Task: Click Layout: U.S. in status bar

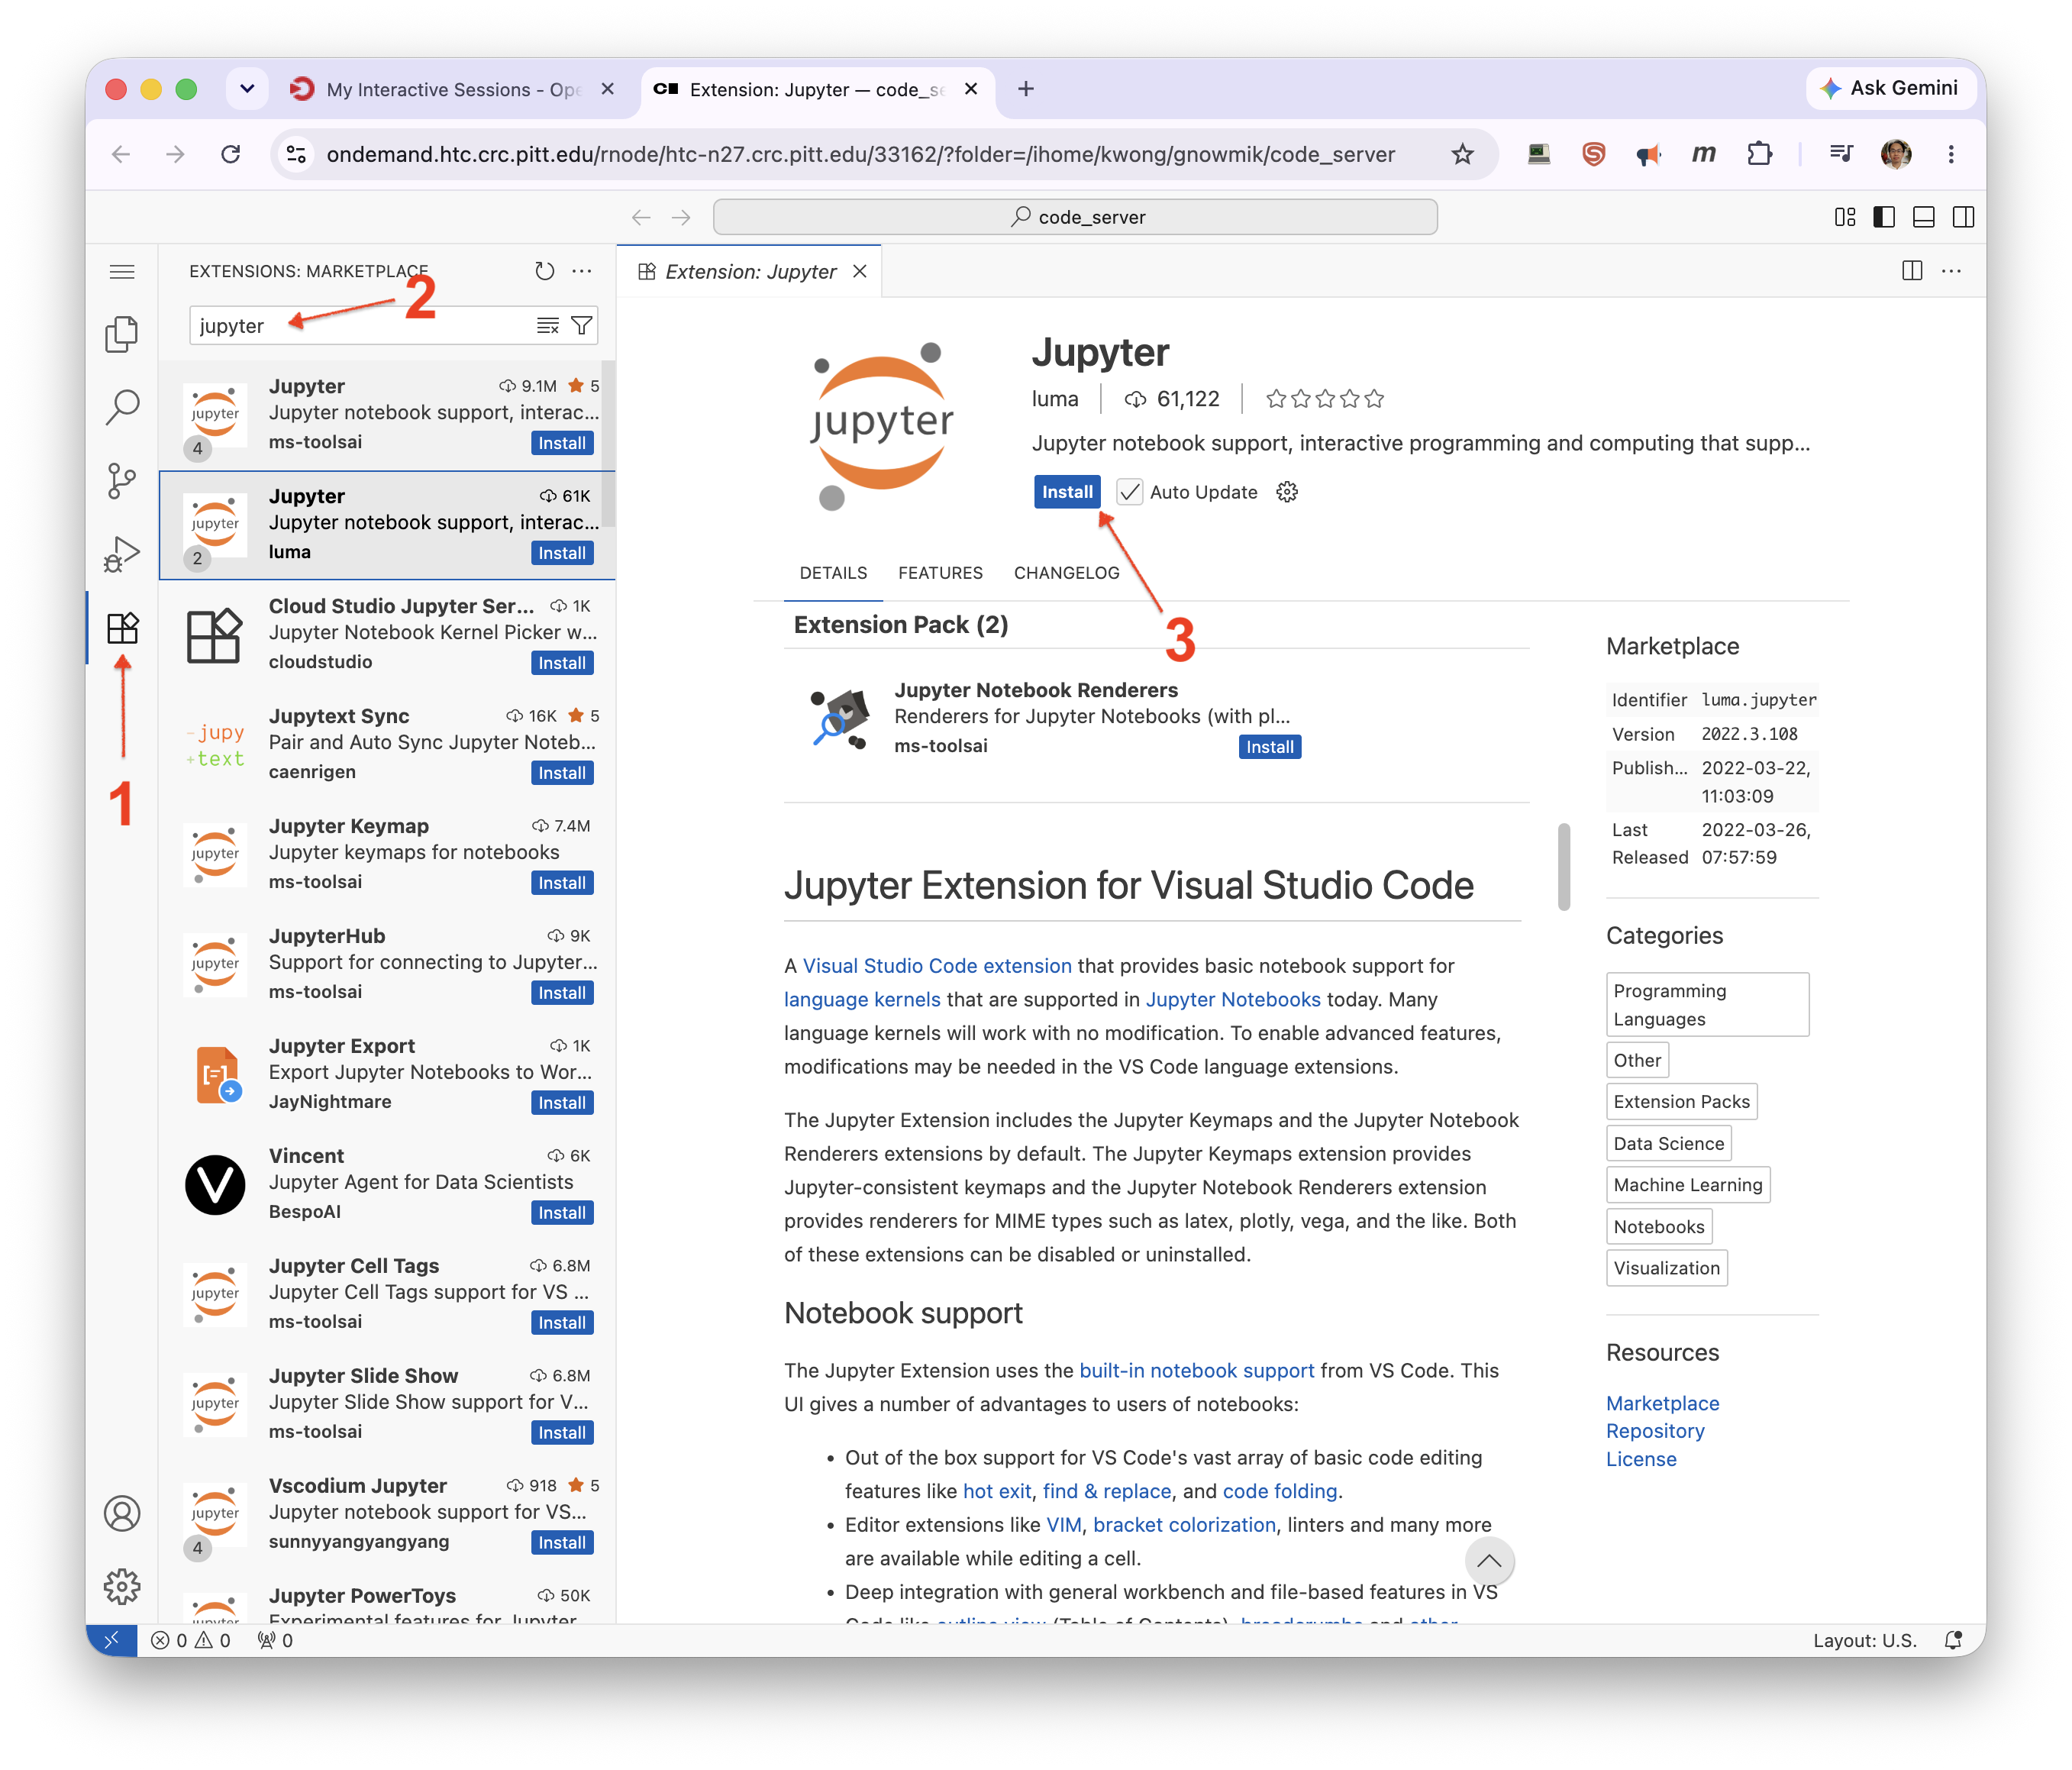Action: tap(1864, 1640)
